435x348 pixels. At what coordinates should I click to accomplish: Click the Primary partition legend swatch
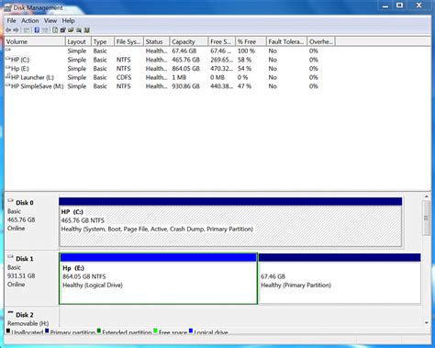point(47,331)
